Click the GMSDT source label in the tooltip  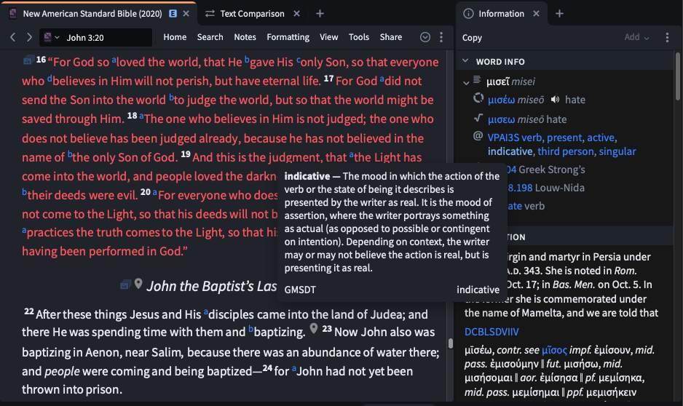(300, 290)
